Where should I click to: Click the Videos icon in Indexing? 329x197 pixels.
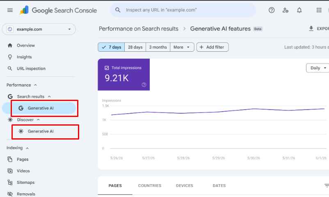10,171
